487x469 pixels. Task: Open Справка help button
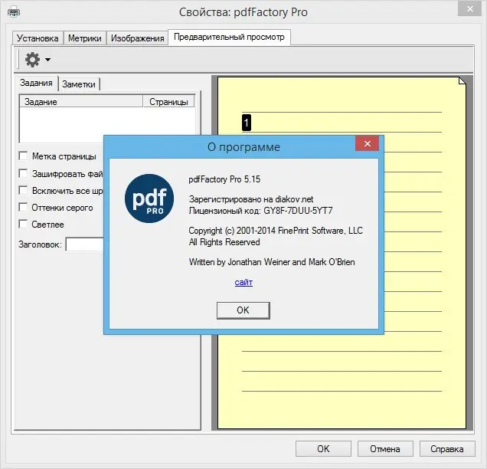tap(447, 449)
